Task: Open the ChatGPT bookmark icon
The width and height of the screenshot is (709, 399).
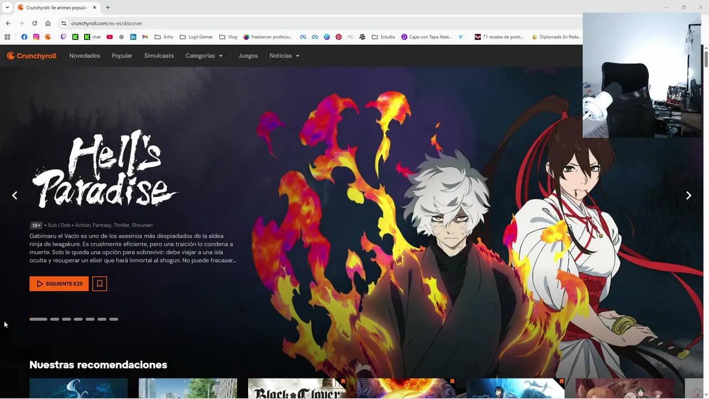Action: tap(121, 37)
